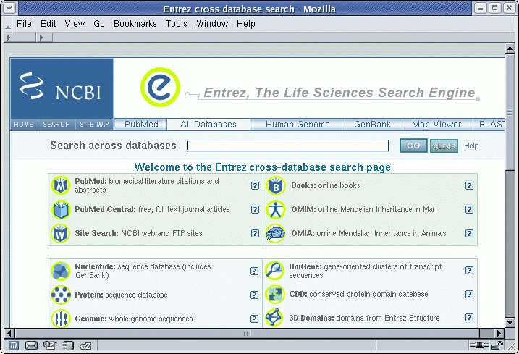Open Address Book icon in status bar
Screen dimensions: 519x354
pos(68,346)
